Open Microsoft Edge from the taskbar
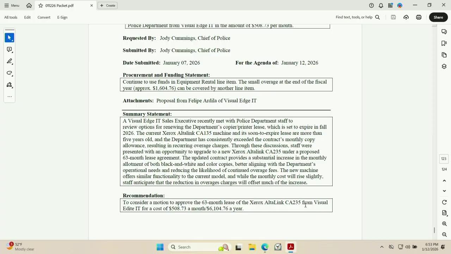The image size is (451, 254). (265, 247)
